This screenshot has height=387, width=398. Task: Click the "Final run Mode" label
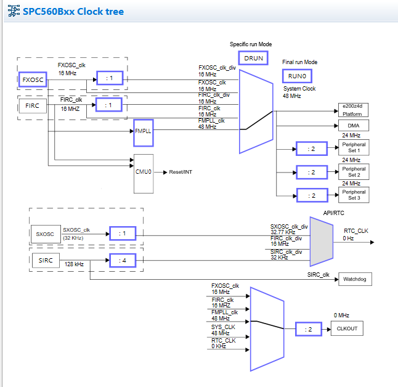point(300,62)
